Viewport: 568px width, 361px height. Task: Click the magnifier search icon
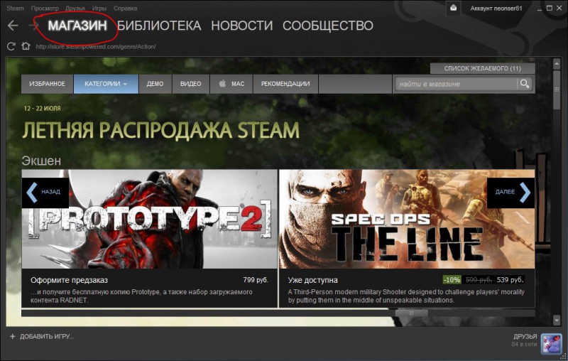pyautogui.click(x=524, y=84)
